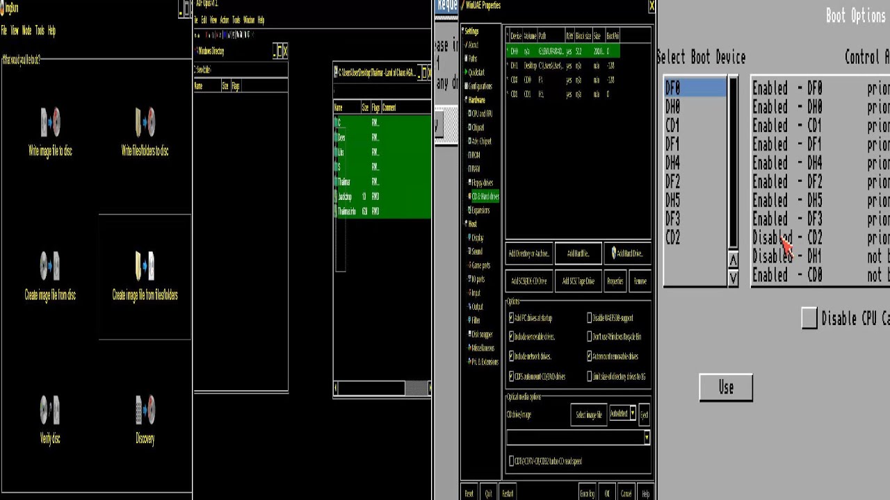Toggle Don't use Windows Recycle Bin checkbox

pyautogui.click(x=590, y=337)
